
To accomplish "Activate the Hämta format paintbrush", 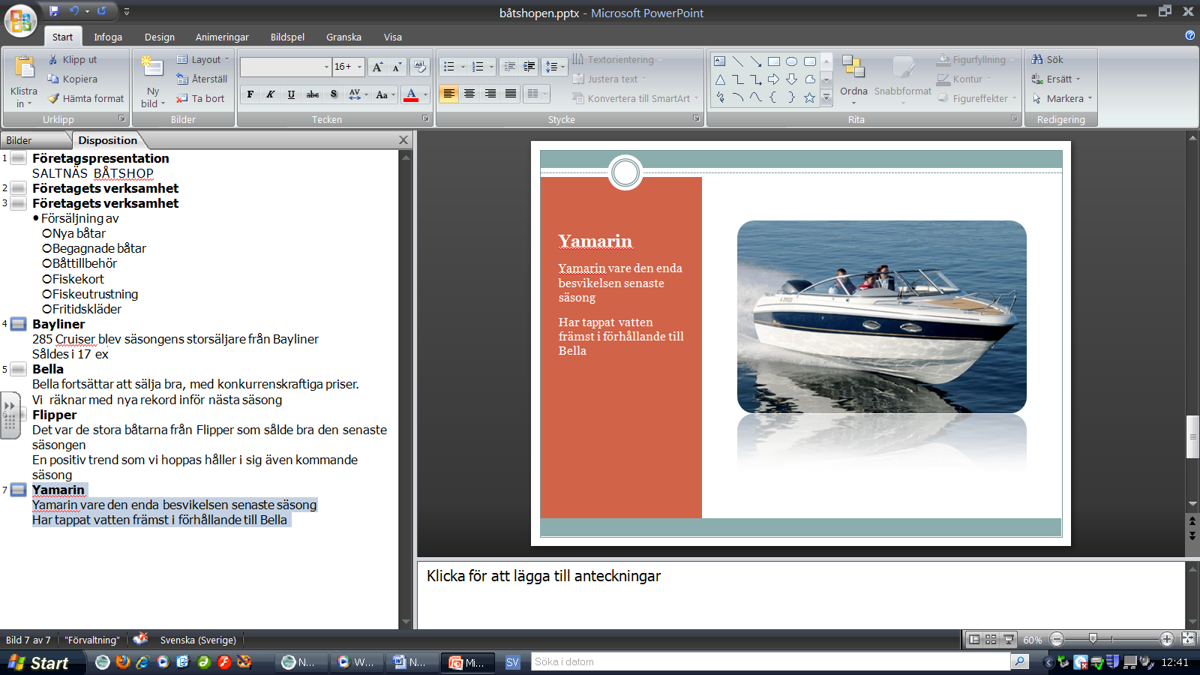I will point(52,98).
